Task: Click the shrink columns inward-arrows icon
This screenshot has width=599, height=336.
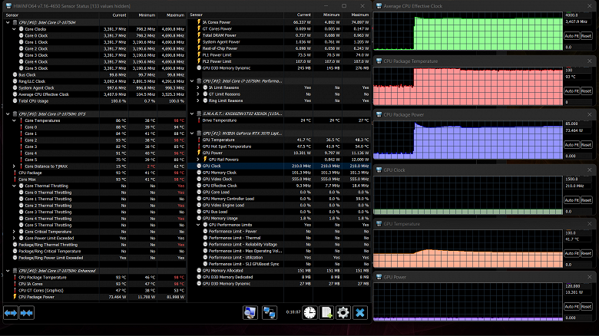Action: [x=27, y=313]
